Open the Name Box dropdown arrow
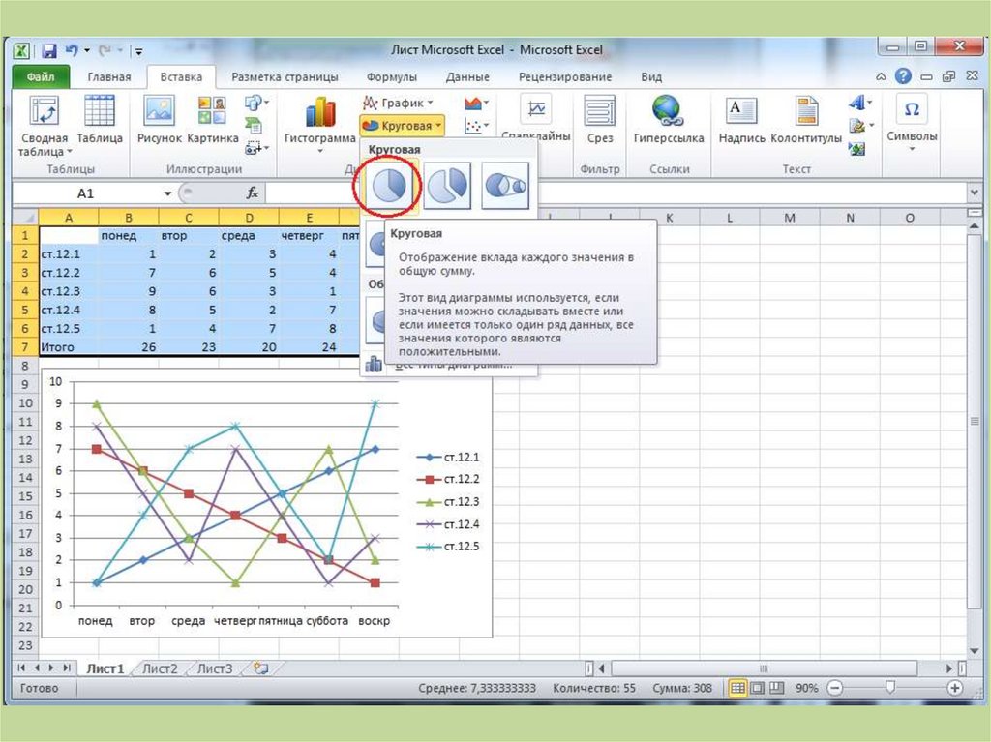The image size is (991, 742). (167, 193)
